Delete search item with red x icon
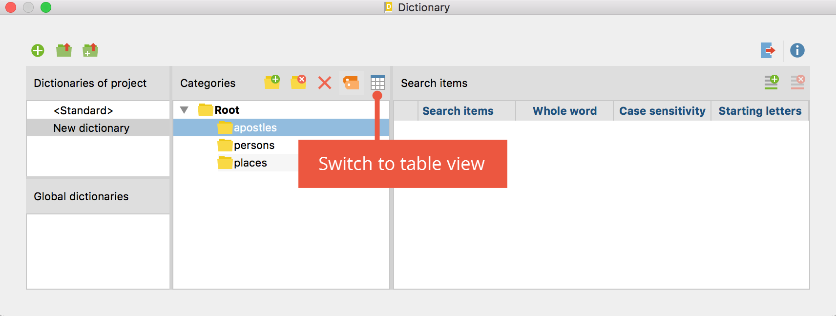 click(798, 82)
